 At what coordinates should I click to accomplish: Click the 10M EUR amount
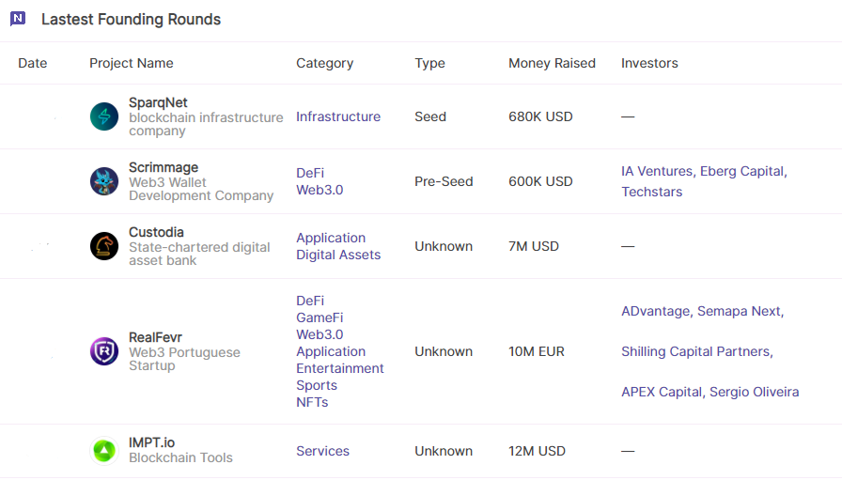point(536,351)
